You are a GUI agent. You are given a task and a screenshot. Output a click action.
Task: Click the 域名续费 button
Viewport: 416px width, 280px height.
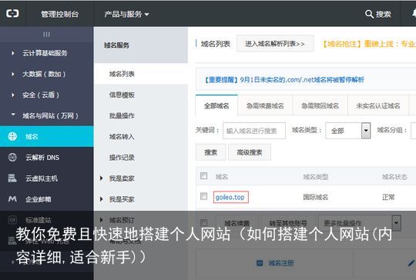[237, 223]
